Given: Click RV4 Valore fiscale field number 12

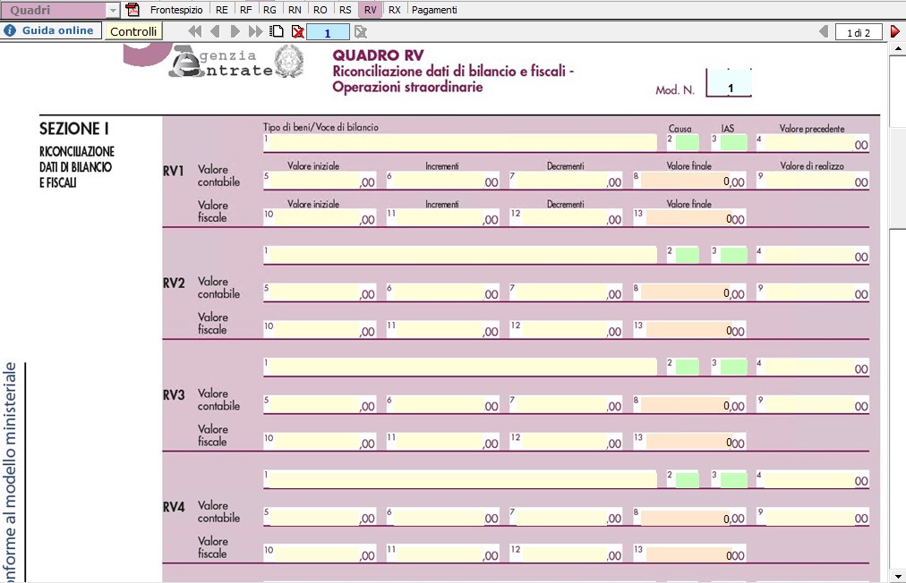Looking at the screenshot, I should point(567,553).
